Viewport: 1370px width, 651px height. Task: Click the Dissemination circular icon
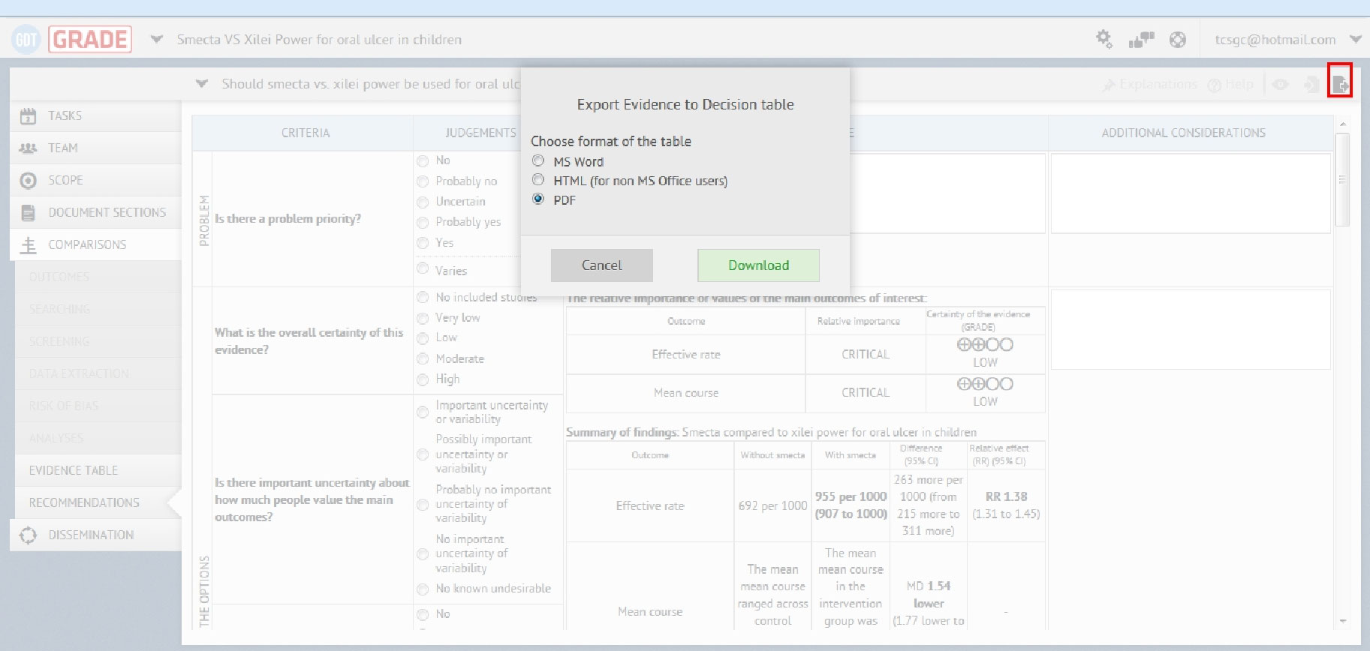click(x=28, y=535)
